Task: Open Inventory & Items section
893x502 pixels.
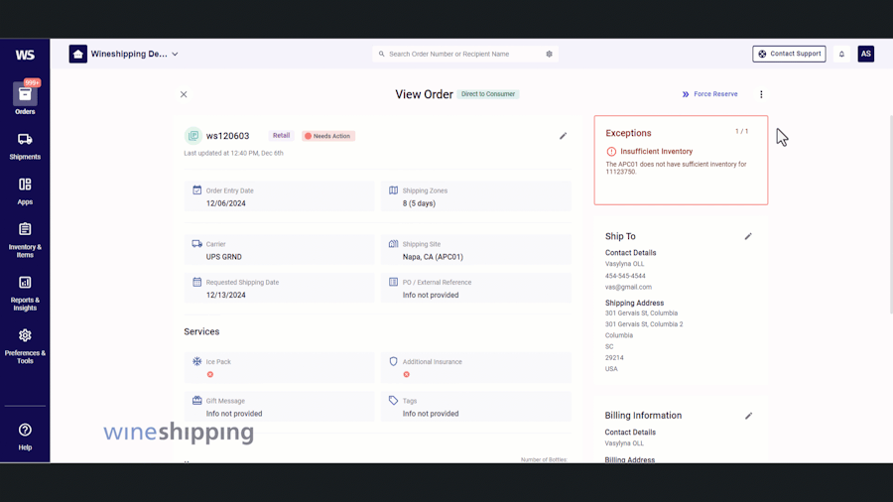Action: (x=25, y=240)
